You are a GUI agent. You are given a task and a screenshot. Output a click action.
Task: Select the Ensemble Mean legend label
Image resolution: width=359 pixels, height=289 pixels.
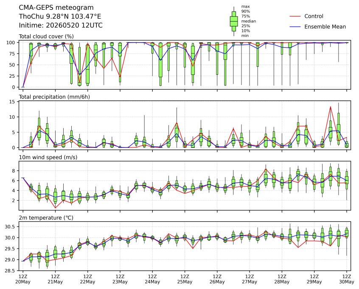pos(325,27)
